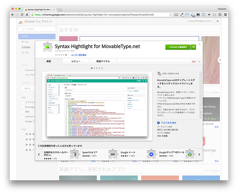Switch to the レビュー tab
The image size is (238, 194).
point(76,61)
